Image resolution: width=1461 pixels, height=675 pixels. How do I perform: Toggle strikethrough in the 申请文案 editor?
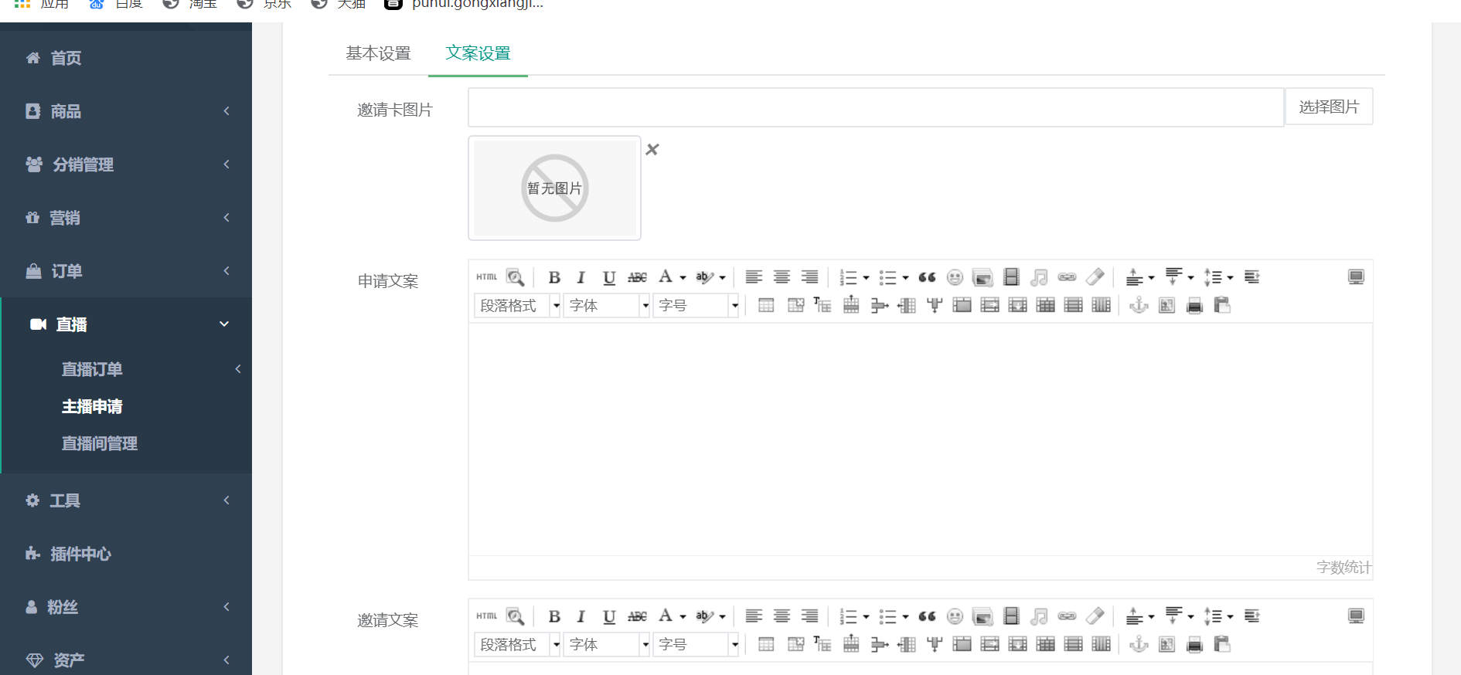tap(637, 277)
